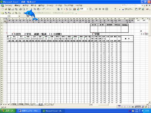
Task: Apply center alignment to cells
Action: (x=100, y=9)
